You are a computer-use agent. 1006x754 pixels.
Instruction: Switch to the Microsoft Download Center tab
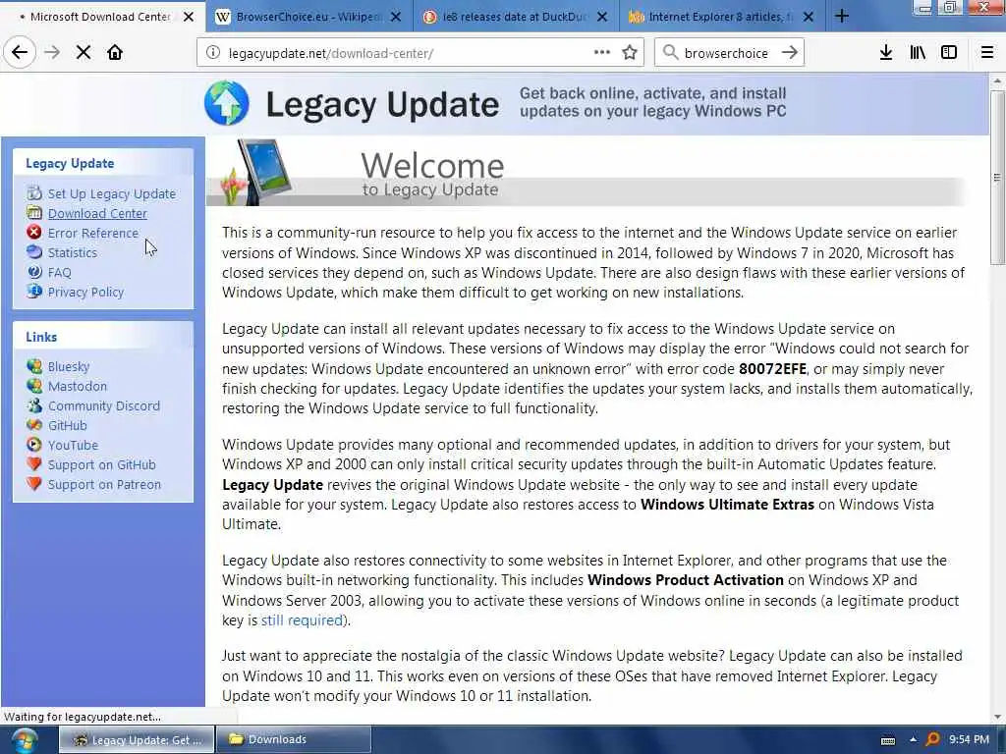[99, 17]
